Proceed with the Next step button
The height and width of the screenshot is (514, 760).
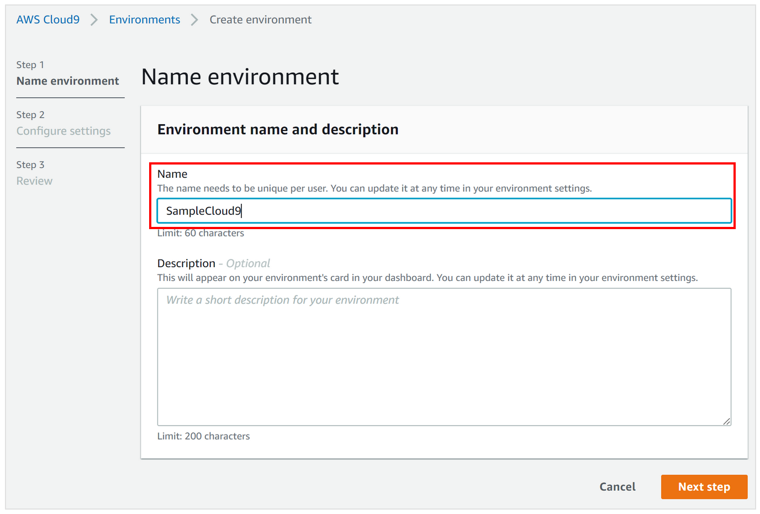(704, 487)
